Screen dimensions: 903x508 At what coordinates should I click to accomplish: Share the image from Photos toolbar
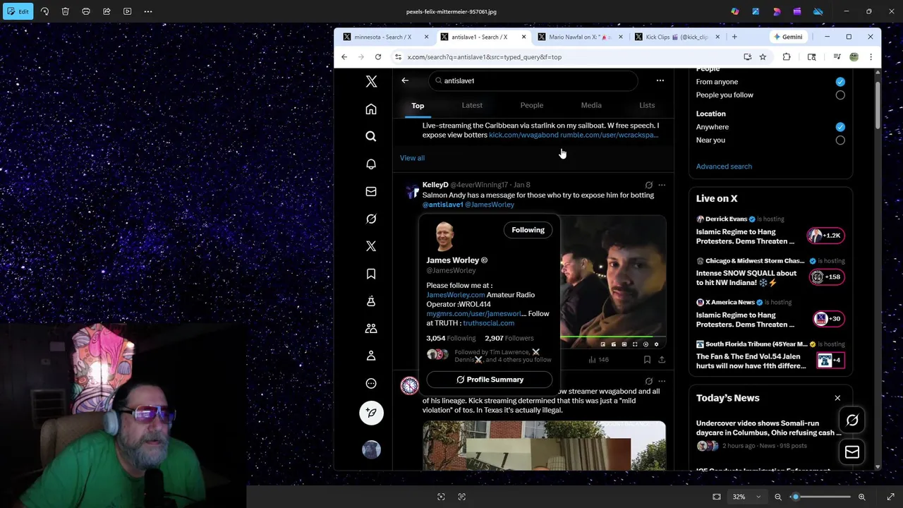pos(107,11)
